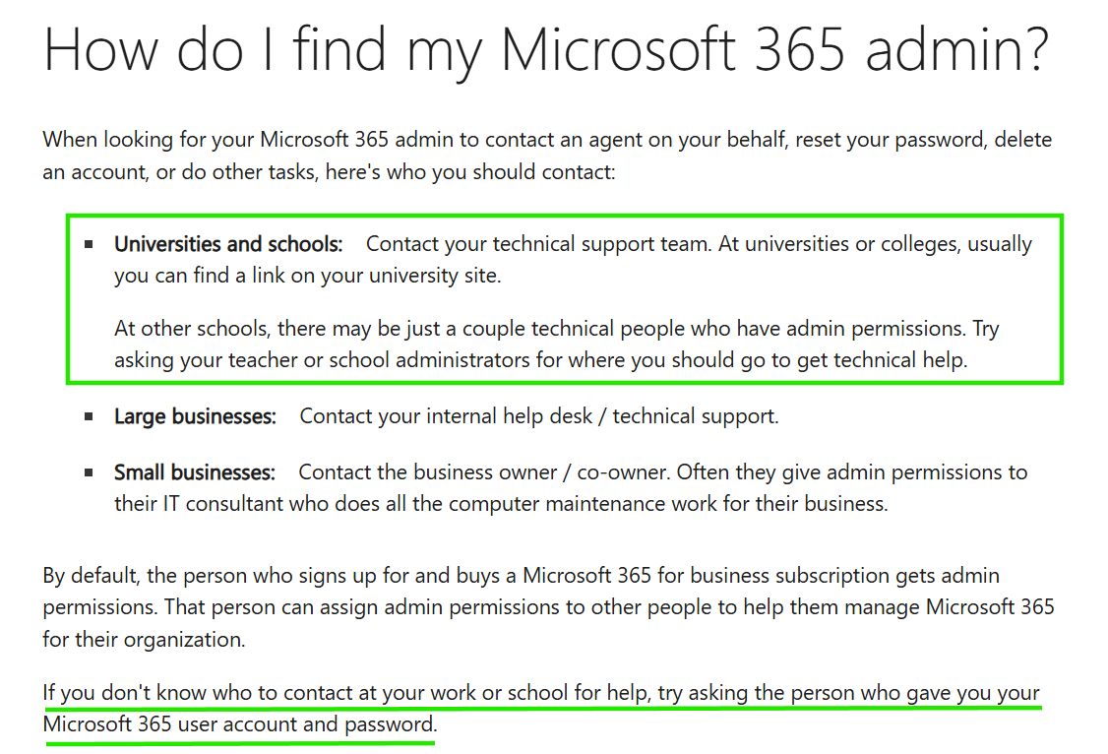
Task: Click the 'By default, the person who signs up' paragraph
Action: tap(548, 607)
